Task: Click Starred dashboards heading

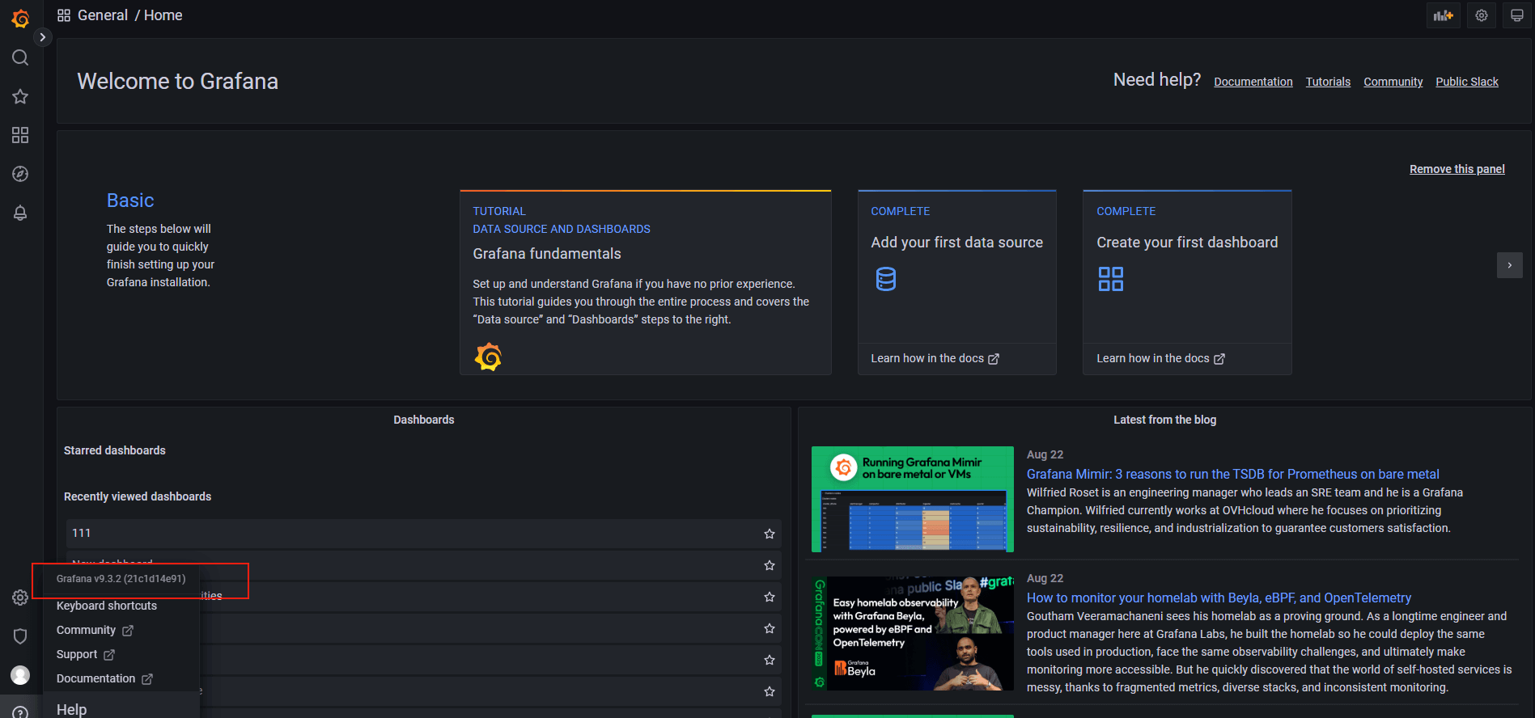Action: click(x=115, y=450)
